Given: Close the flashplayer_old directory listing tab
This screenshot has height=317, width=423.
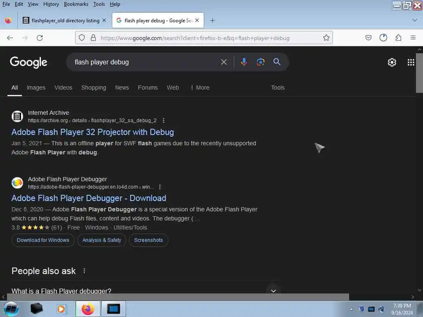Looking at the screenshot, I should (x=104, y=21).
